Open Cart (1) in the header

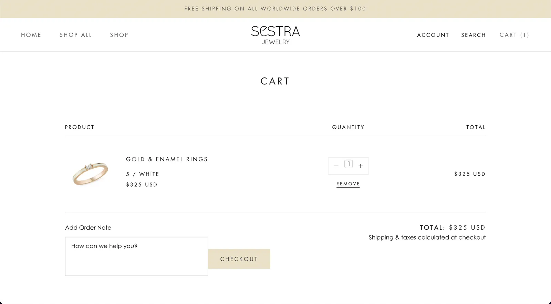click(514, 35)
